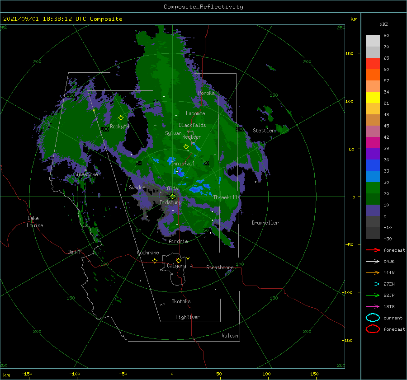Image resolution: width=407 pixels, height=380 pixels.
Task: Click the Composite_Reflectivity title
Action: point(203,7)
